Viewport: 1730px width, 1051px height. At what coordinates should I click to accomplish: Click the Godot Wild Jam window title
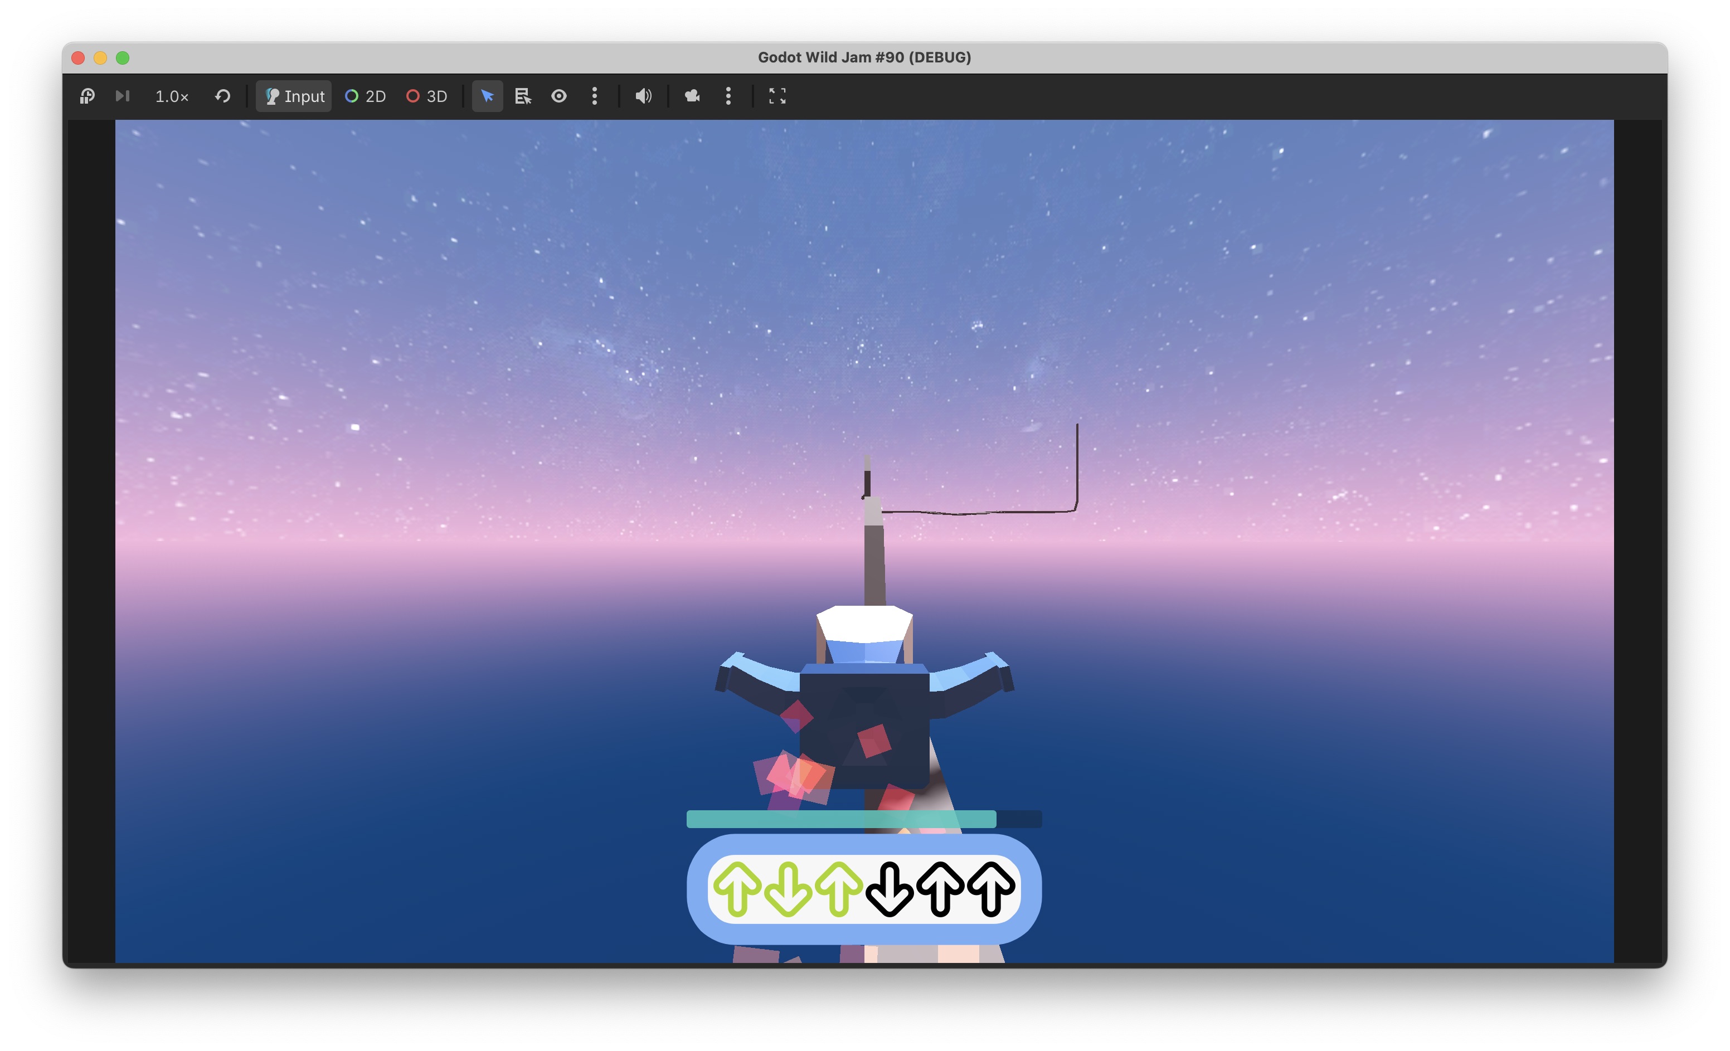pyautogui.click(x=864, y=57)
